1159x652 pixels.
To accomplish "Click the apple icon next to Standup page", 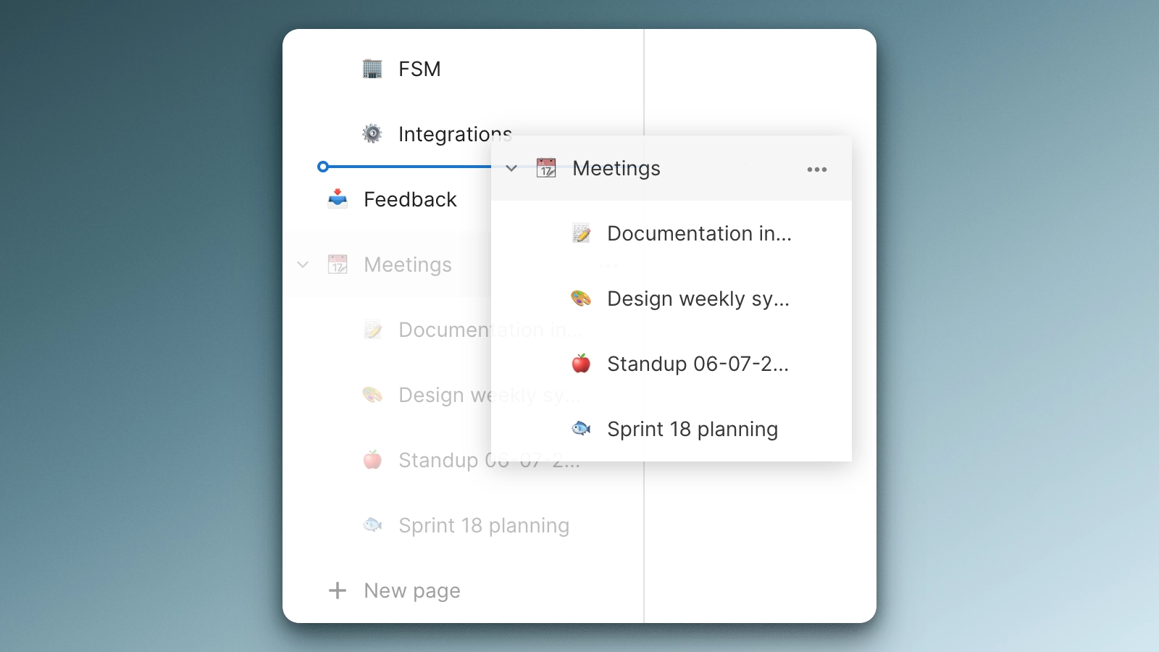I will (x=582, y=364).
